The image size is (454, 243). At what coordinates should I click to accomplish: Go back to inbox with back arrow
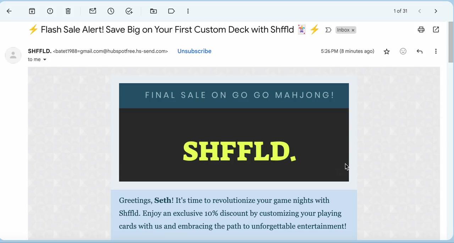[9, 11]
